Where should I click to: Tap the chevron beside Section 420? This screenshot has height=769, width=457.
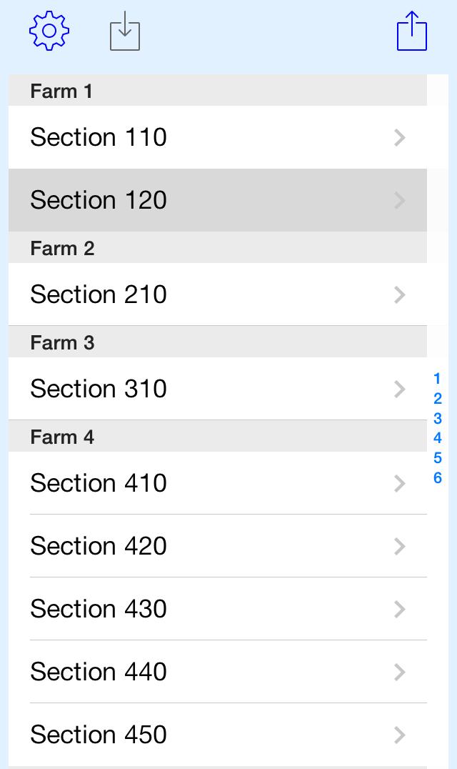pyautogui.click(x=400, y=546)
